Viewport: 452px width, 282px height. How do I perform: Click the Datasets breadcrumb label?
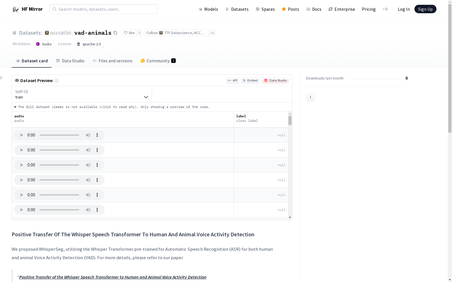coord(30,33)
